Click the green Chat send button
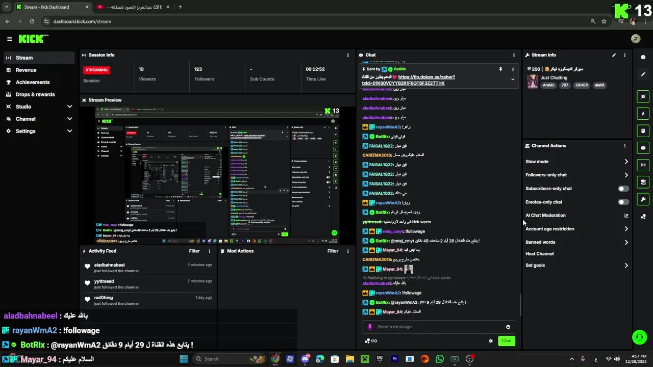This screenshot has width=653, height=367. click(x=507, y=341)
